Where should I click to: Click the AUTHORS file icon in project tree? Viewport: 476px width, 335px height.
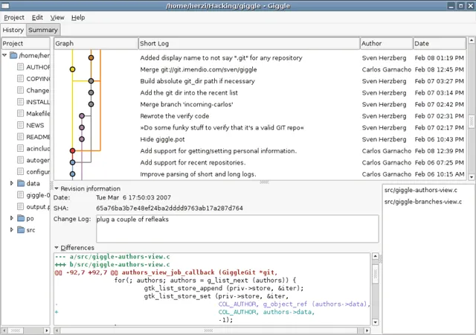[x=20, y=67]
